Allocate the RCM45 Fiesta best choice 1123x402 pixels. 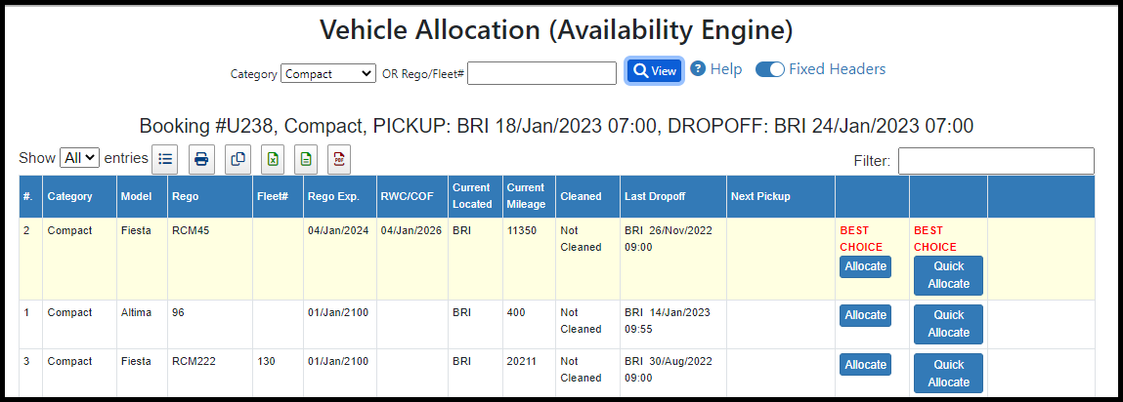[x=865, y=266]
